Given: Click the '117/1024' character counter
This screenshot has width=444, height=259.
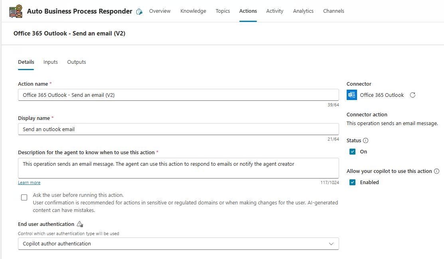Looking at the screenshot, I should [x=330, y=182].
